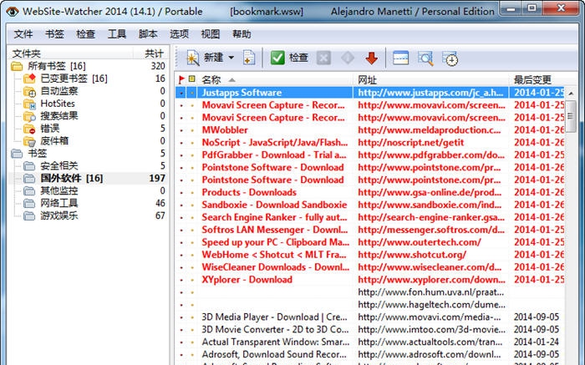Click the 新建 new bookmark icon

(x=192, y=58)
